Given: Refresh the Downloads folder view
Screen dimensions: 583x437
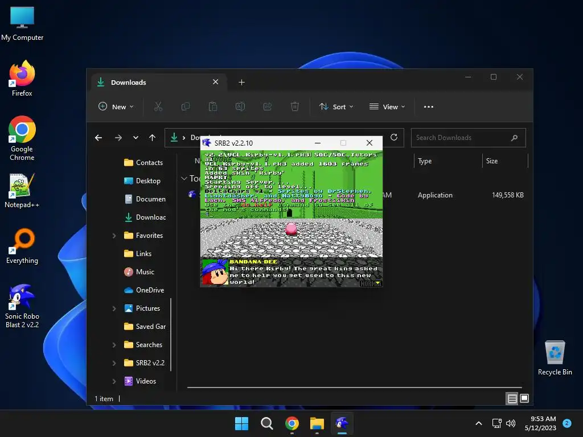Looking at the screenshot, I should (394, 138).
